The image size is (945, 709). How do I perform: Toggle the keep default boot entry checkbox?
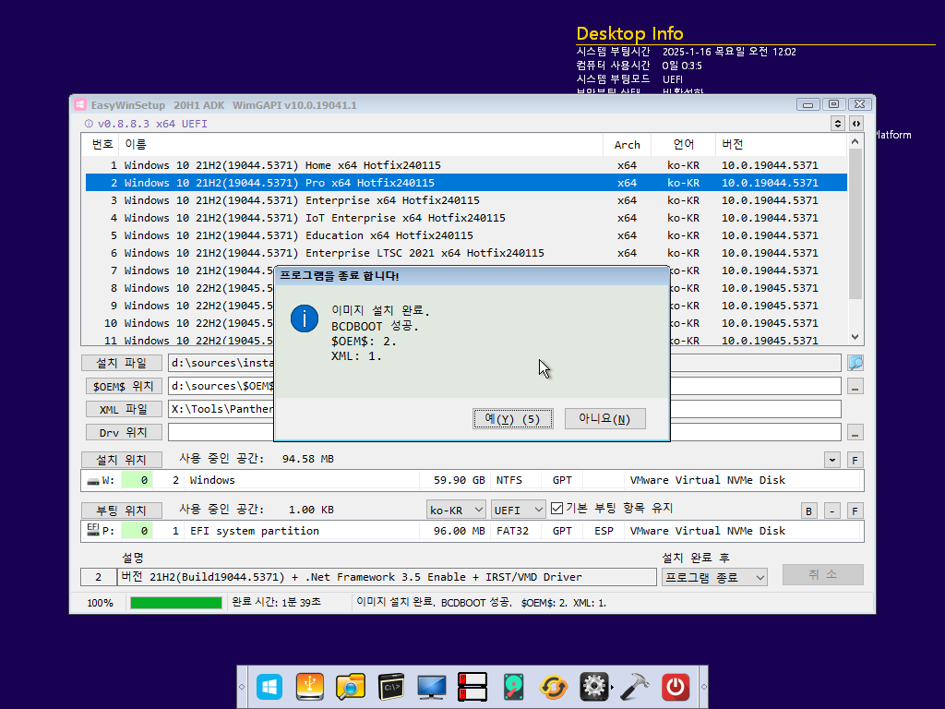(556, 509)
